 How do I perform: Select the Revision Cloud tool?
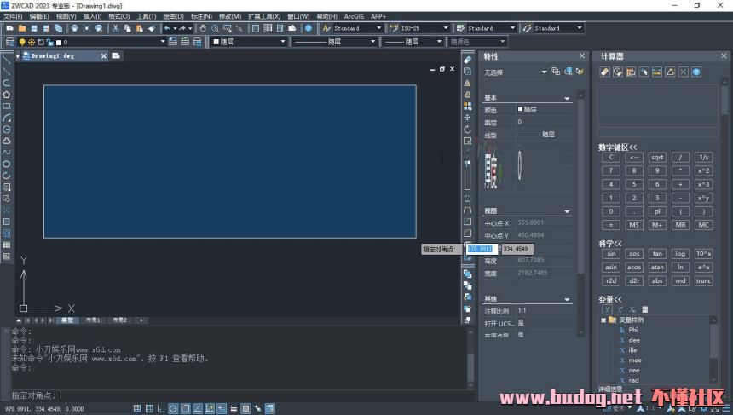click(7, 141)
